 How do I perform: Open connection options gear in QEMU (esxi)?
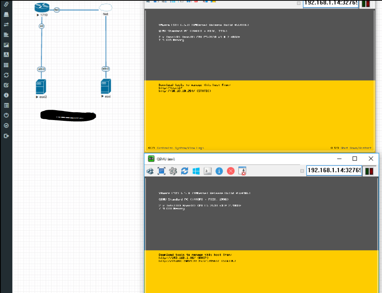pos(173,171)
